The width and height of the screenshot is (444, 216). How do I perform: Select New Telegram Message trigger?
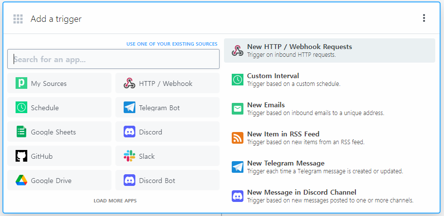point(330,167)
